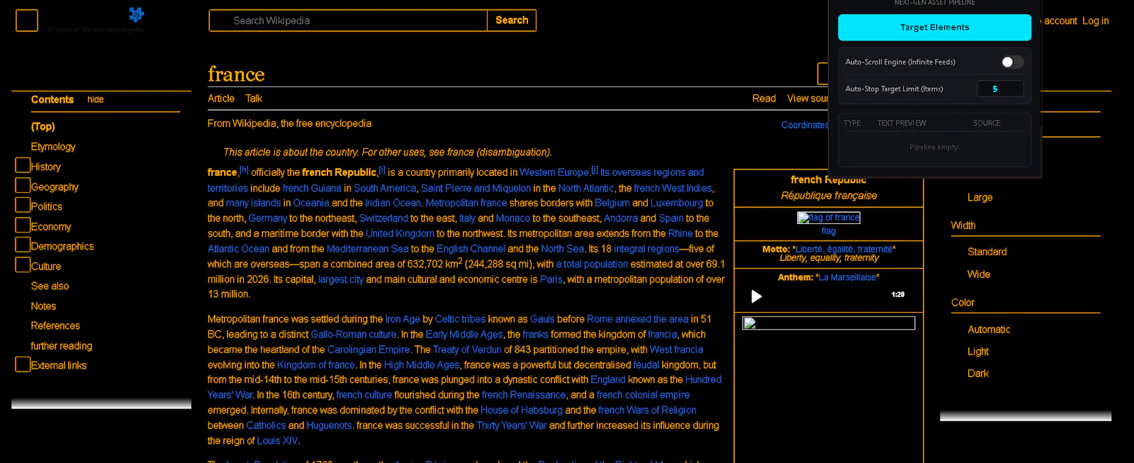
Task: Open the Saint Pierre and Miquelon link
Action: (x=476, y=188)
